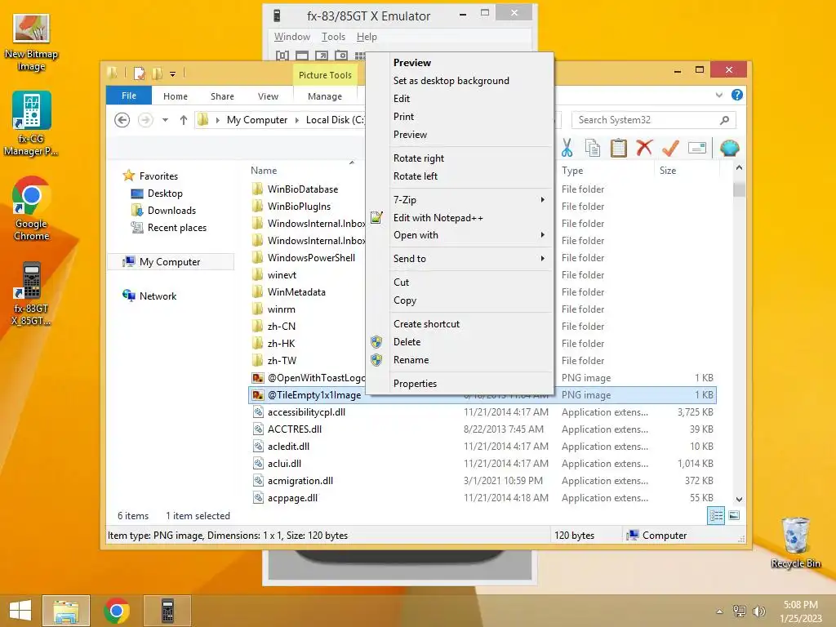
Task: Click the Cut scissors toolbar icon
Action: 567,149
